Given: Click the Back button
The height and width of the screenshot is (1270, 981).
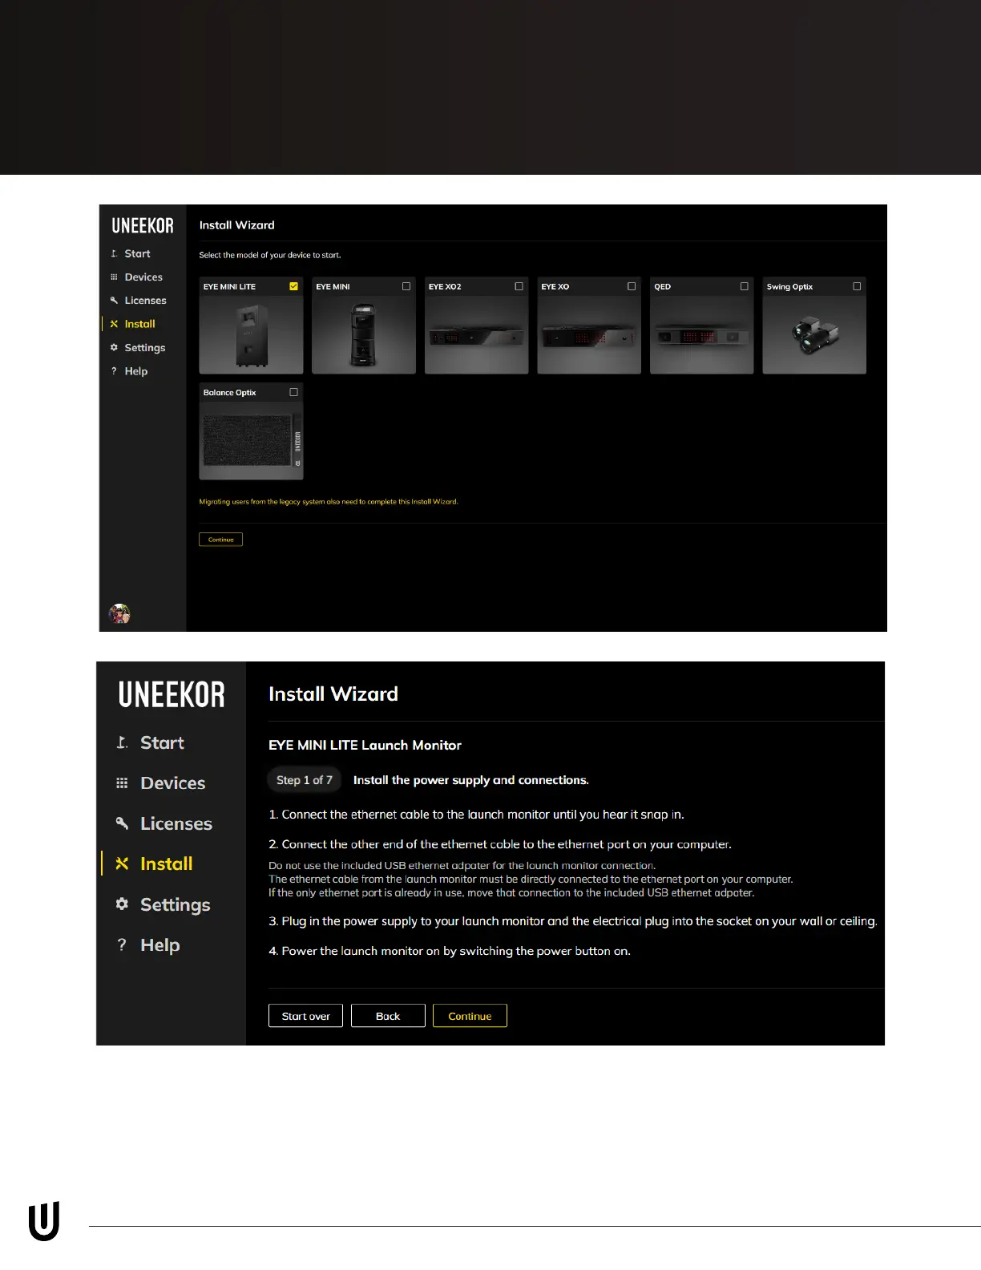Looking at the screenshot, I should click(x=388, y=1016).
